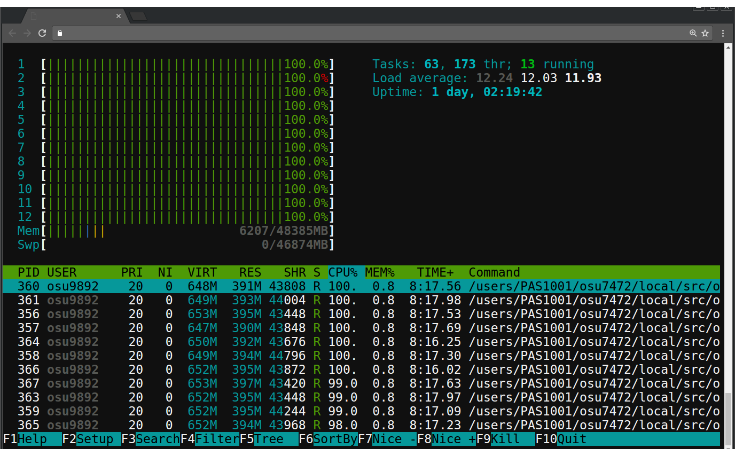Select process row with PID 357

coord(361,328)
